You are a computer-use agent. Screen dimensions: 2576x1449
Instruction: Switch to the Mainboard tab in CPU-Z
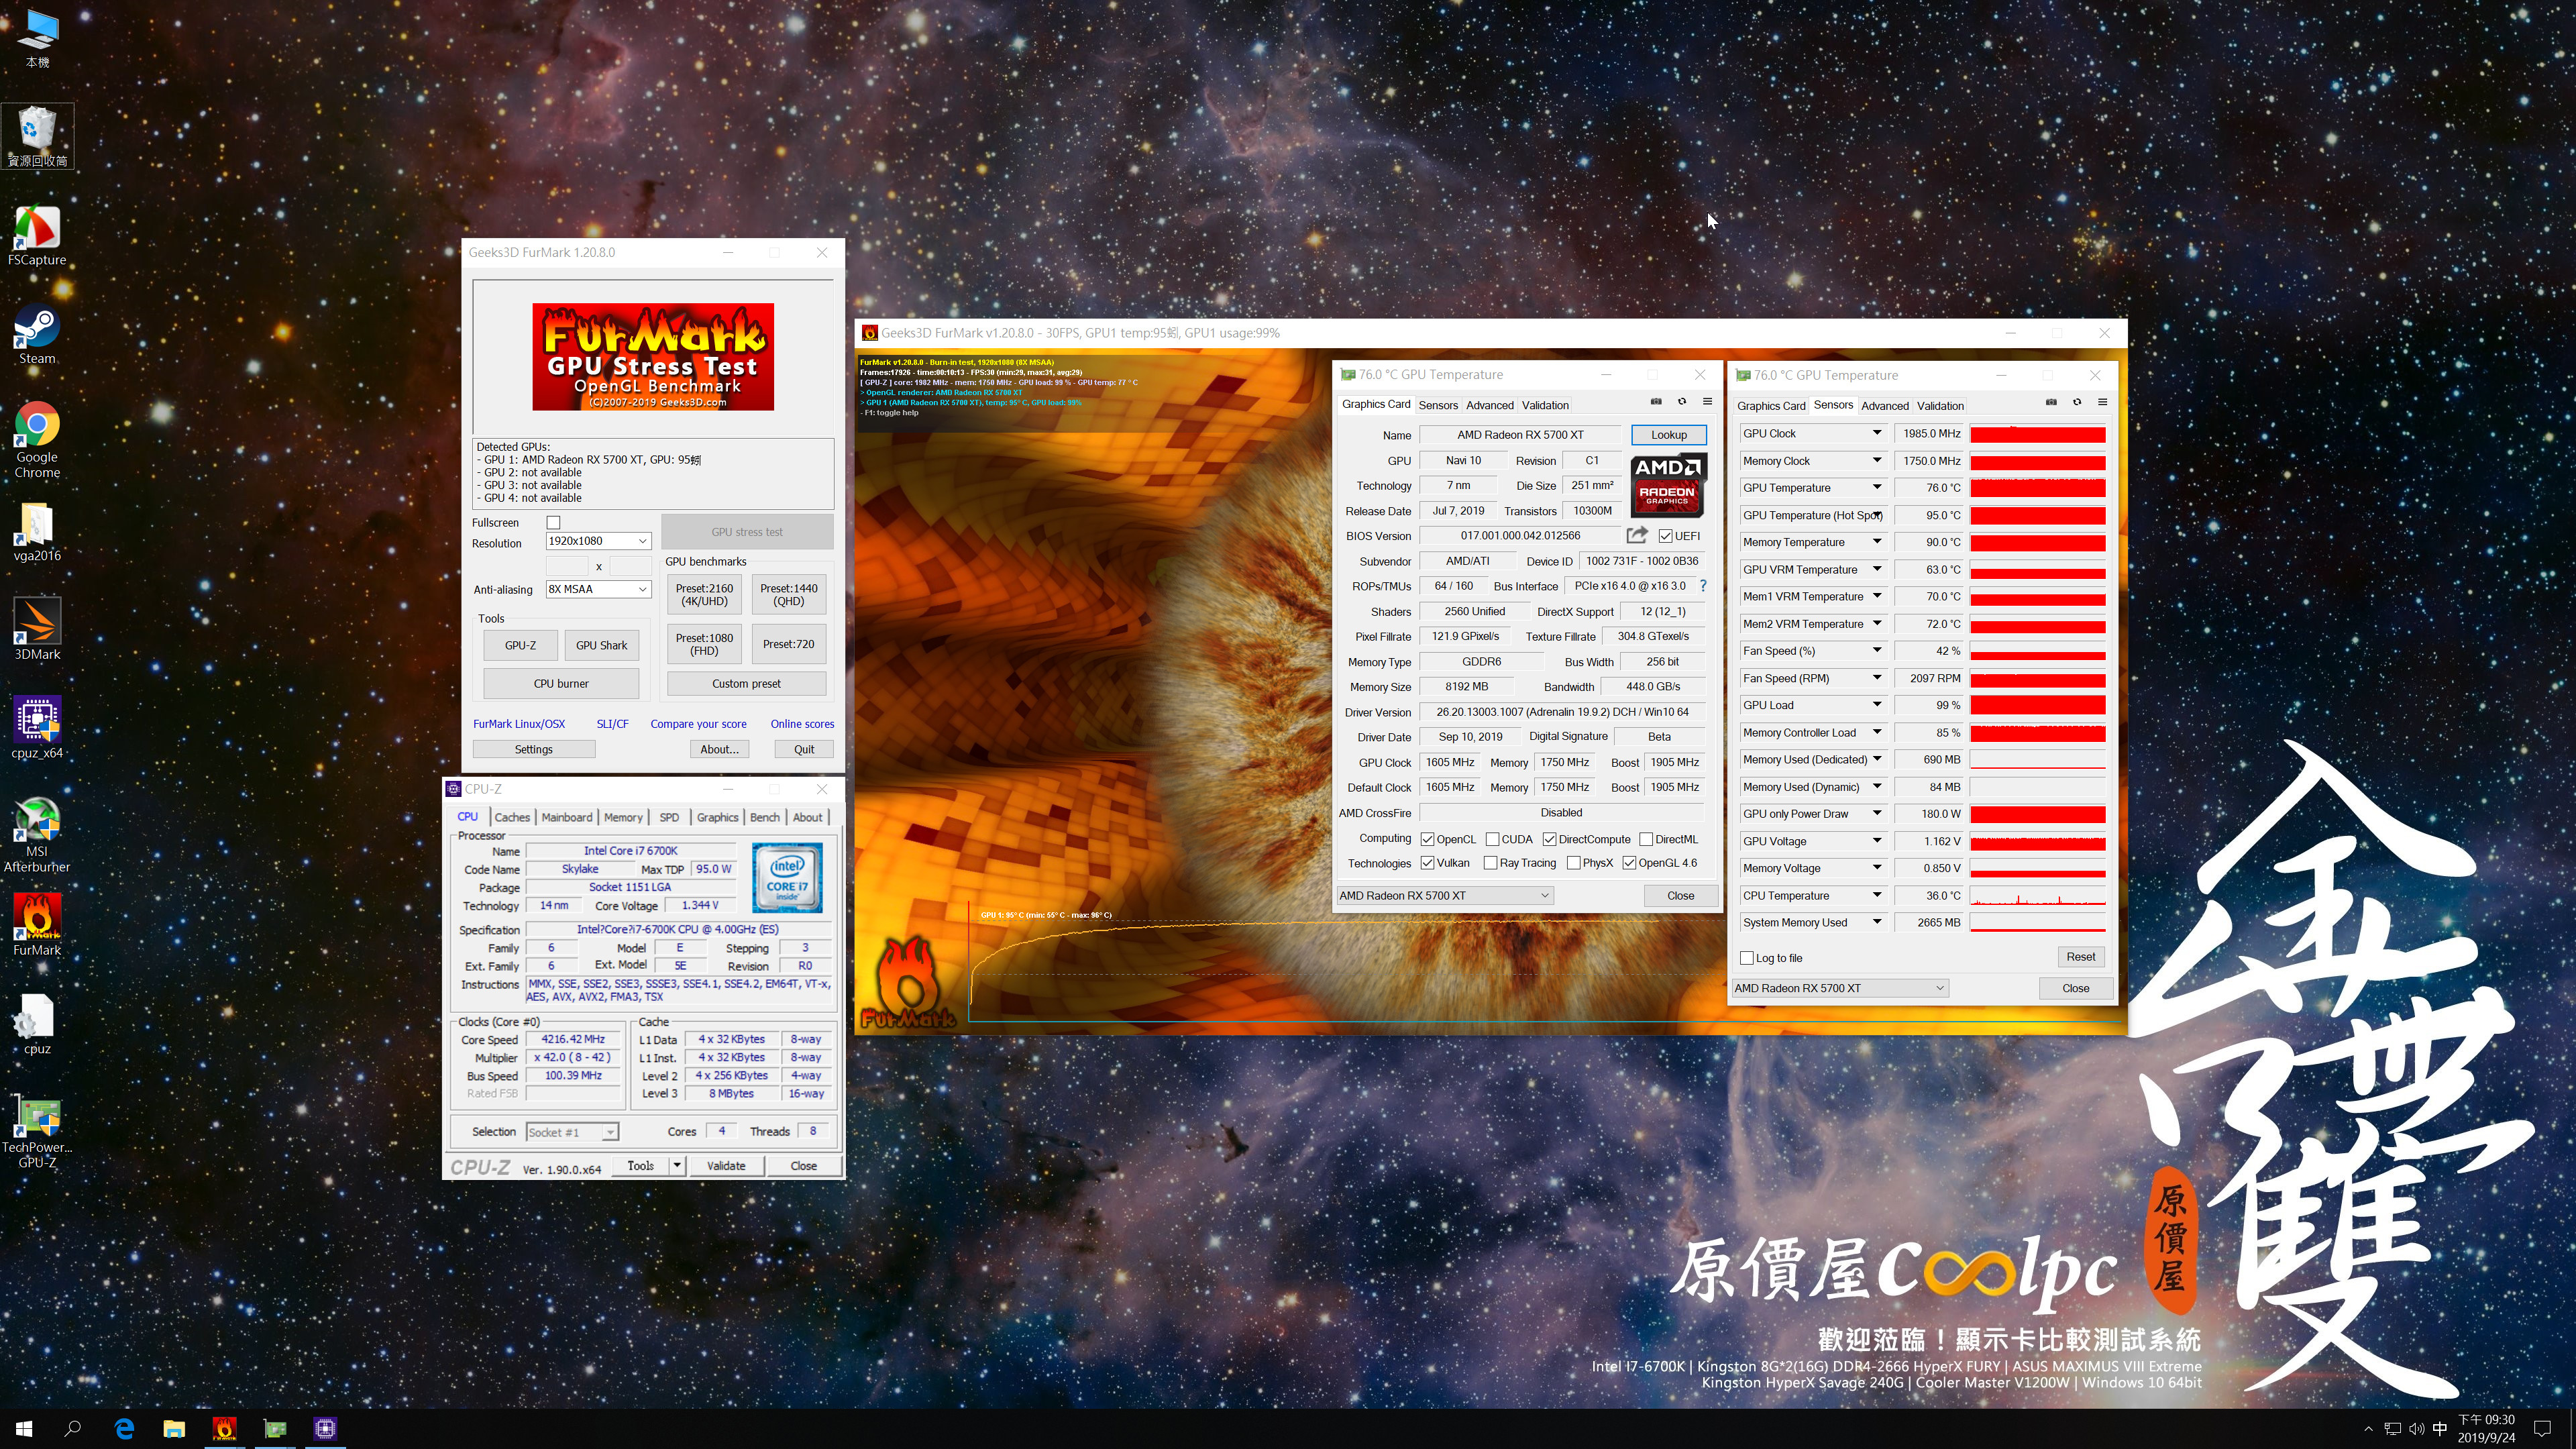(567, 817)
